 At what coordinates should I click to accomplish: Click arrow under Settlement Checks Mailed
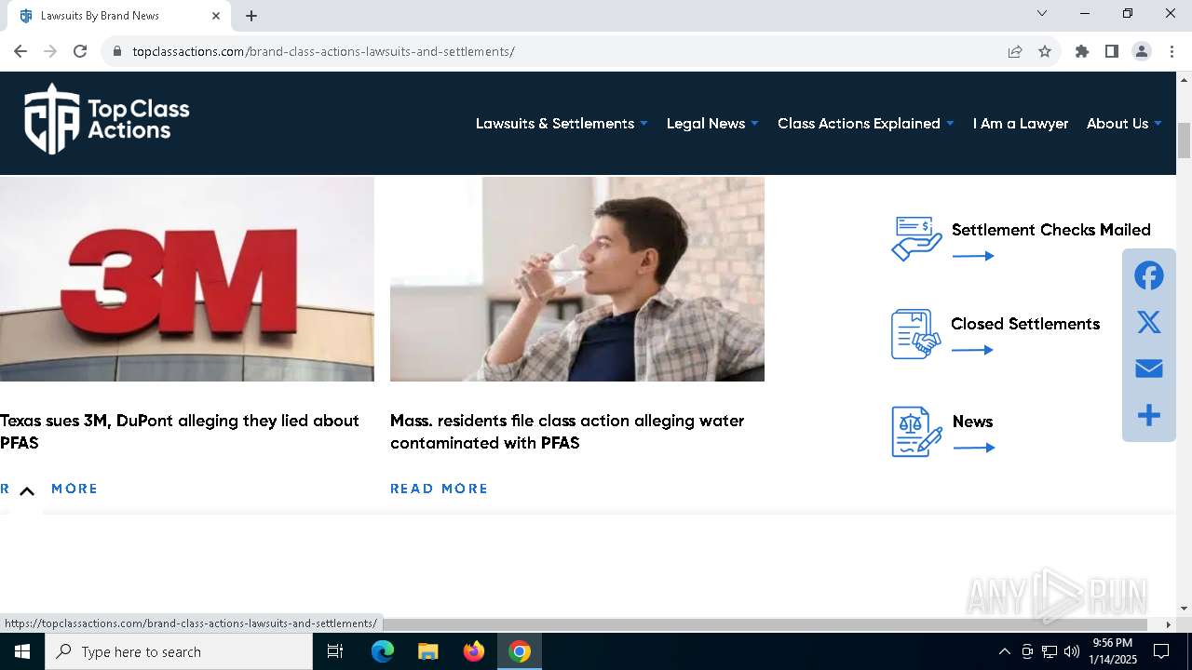(973, 256)
